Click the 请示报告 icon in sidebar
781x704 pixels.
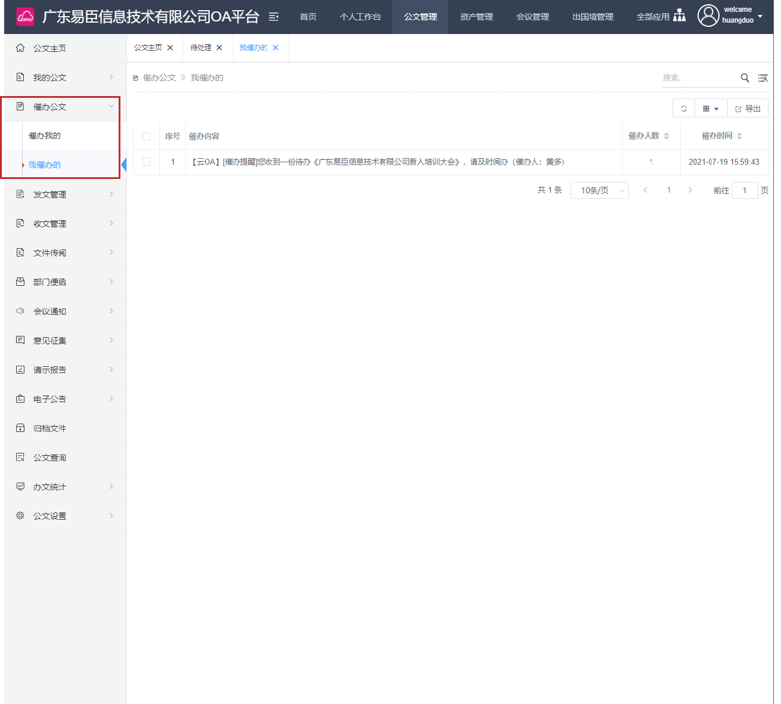[x=20, y=369]
